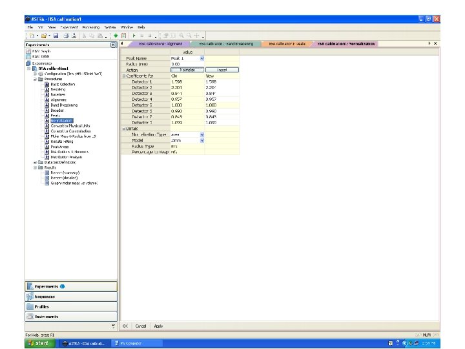Screen dimensions: 465x349
Task: Click the Radius (nm) value field
Action: coord(187,64)
